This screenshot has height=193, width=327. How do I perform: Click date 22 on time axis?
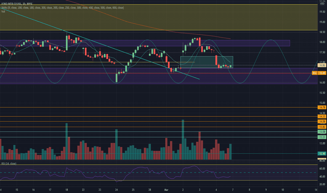83,190
